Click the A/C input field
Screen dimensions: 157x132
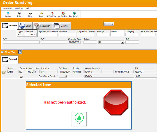(x=132, y=42)
